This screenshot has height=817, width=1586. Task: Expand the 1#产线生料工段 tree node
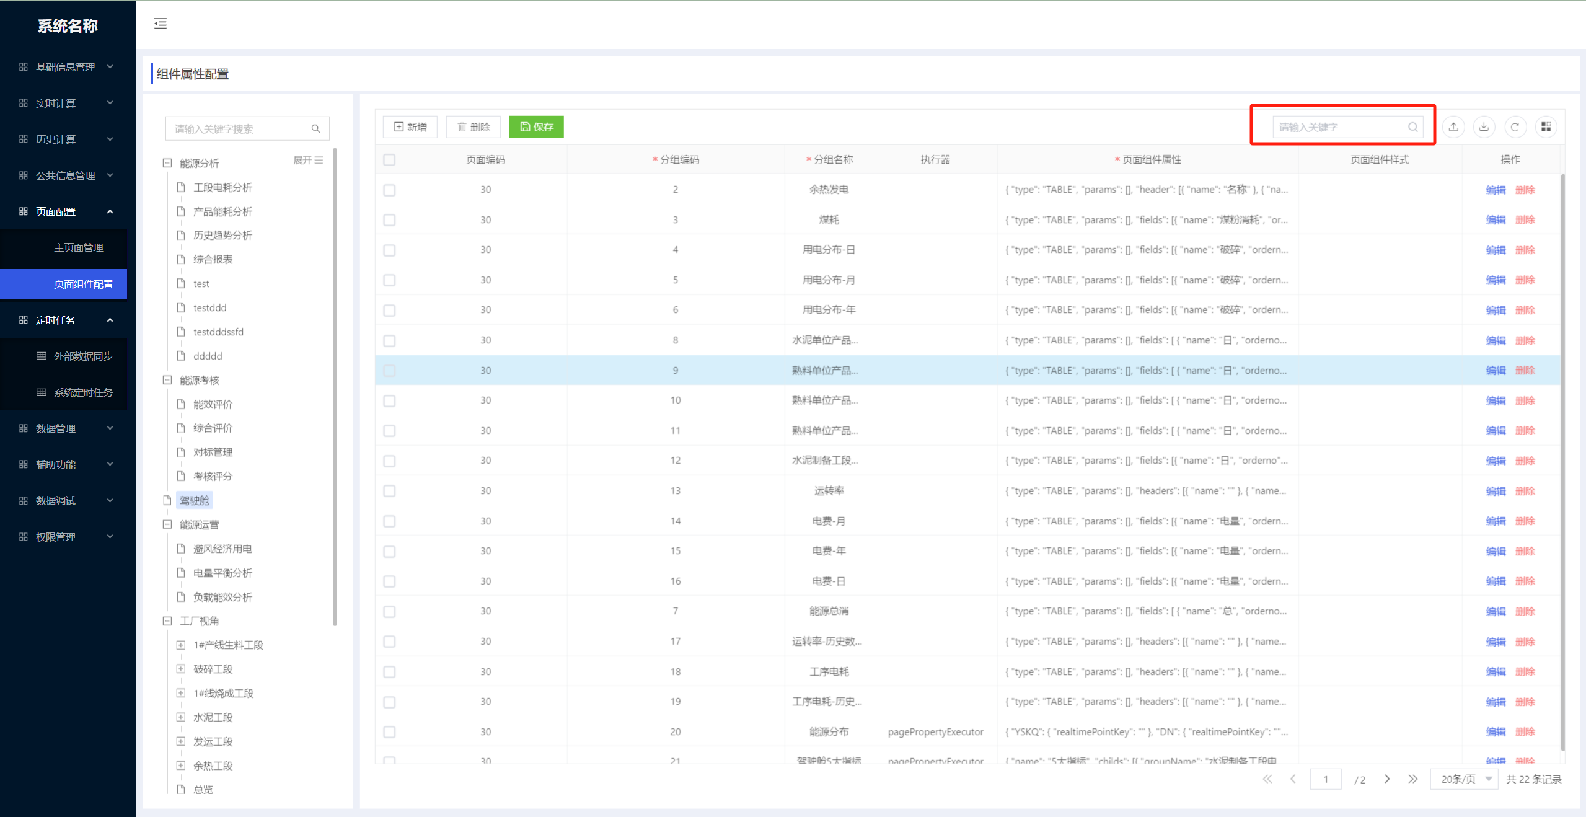pos(181,645)
